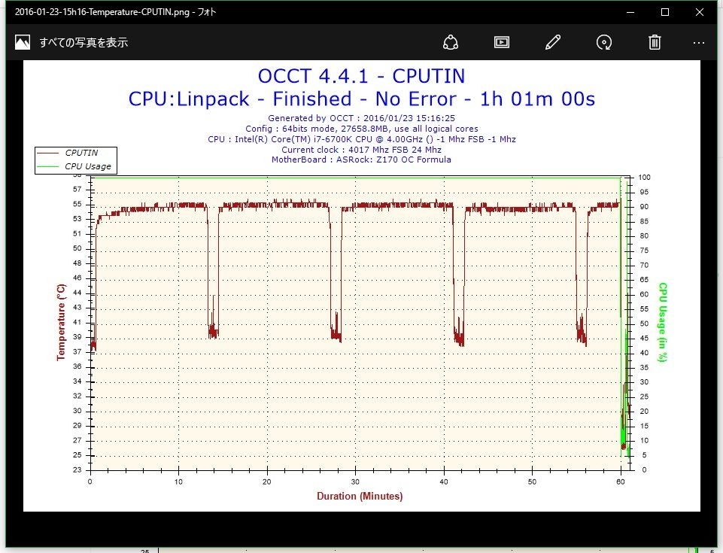Click the "CPU Usage (in %)" axis label
Image resolution: width=723 pixels, height=553 pixels.
(x=663, y=322)
